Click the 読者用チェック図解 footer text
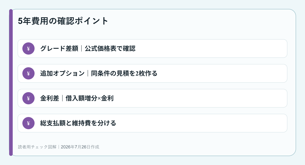Image resolution: width=305 pixels, height=165 pixels. (37, 147)
